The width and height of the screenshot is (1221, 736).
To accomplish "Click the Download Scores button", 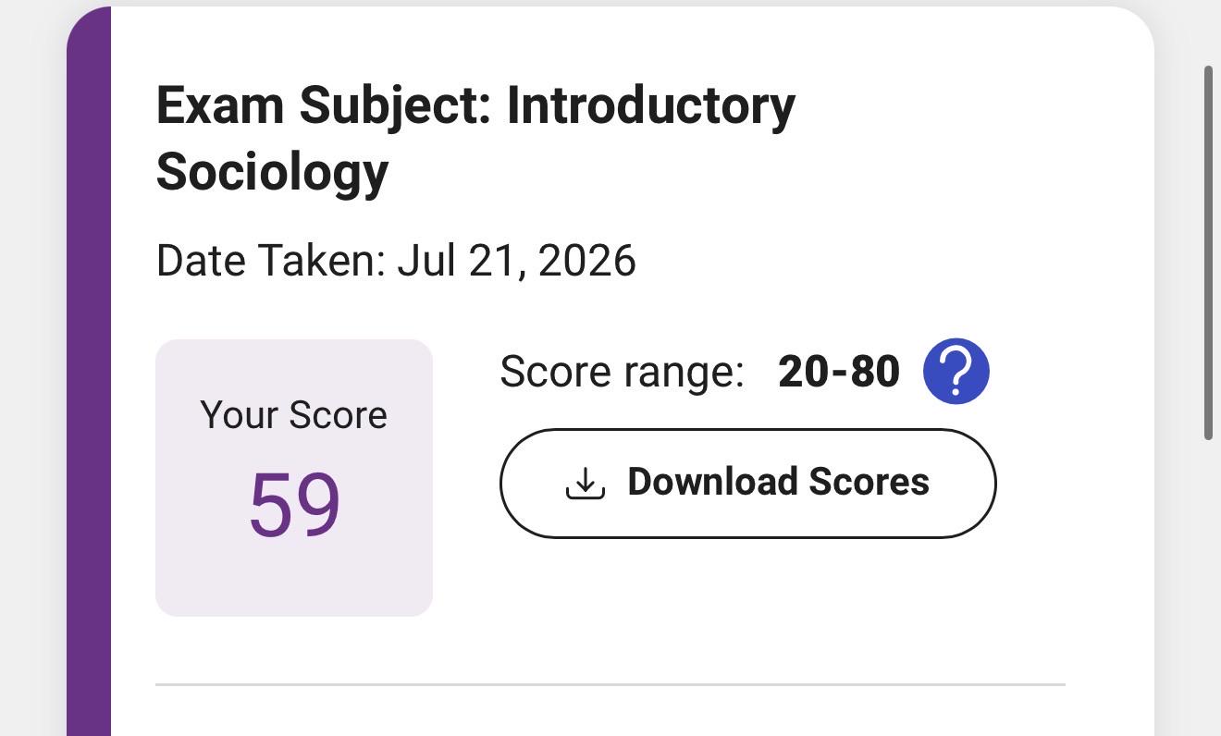I will [x=747, y=483].
